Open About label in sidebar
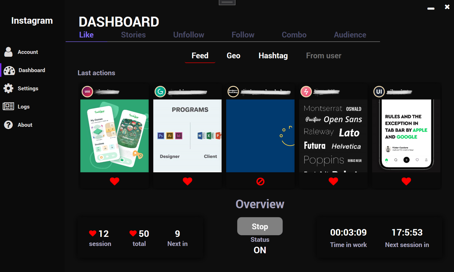454x272 pixels. click(25, 125)
